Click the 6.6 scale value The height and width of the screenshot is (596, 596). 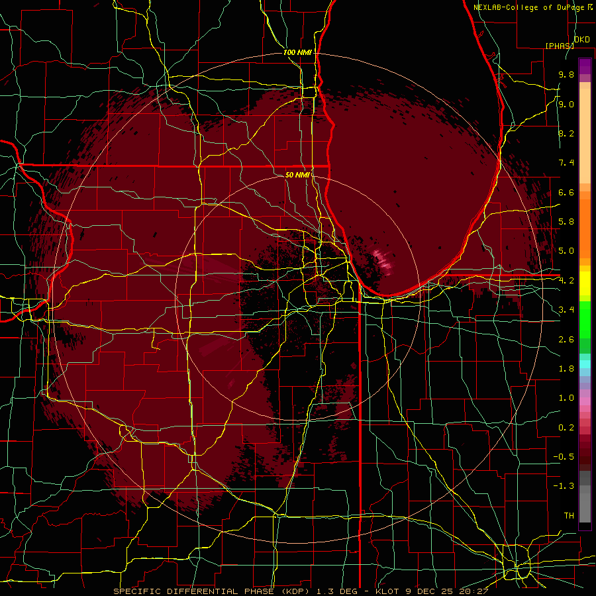(x=566, y=192)
